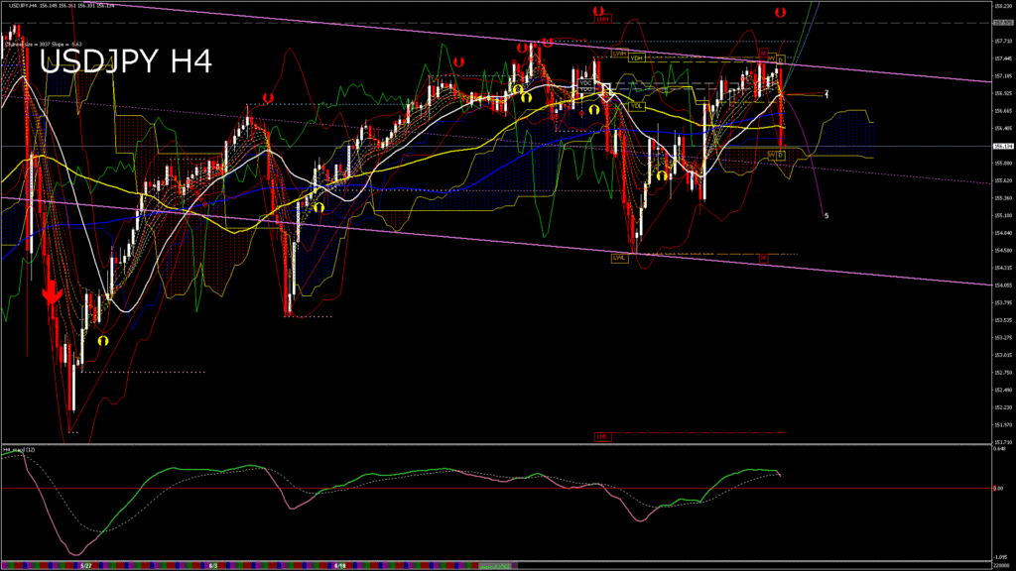Click the wave number 5 marker

click(827, 215)
